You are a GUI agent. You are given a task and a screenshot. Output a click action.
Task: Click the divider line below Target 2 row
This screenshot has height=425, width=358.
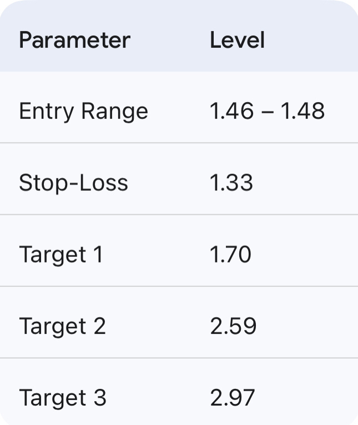[179, 358]
